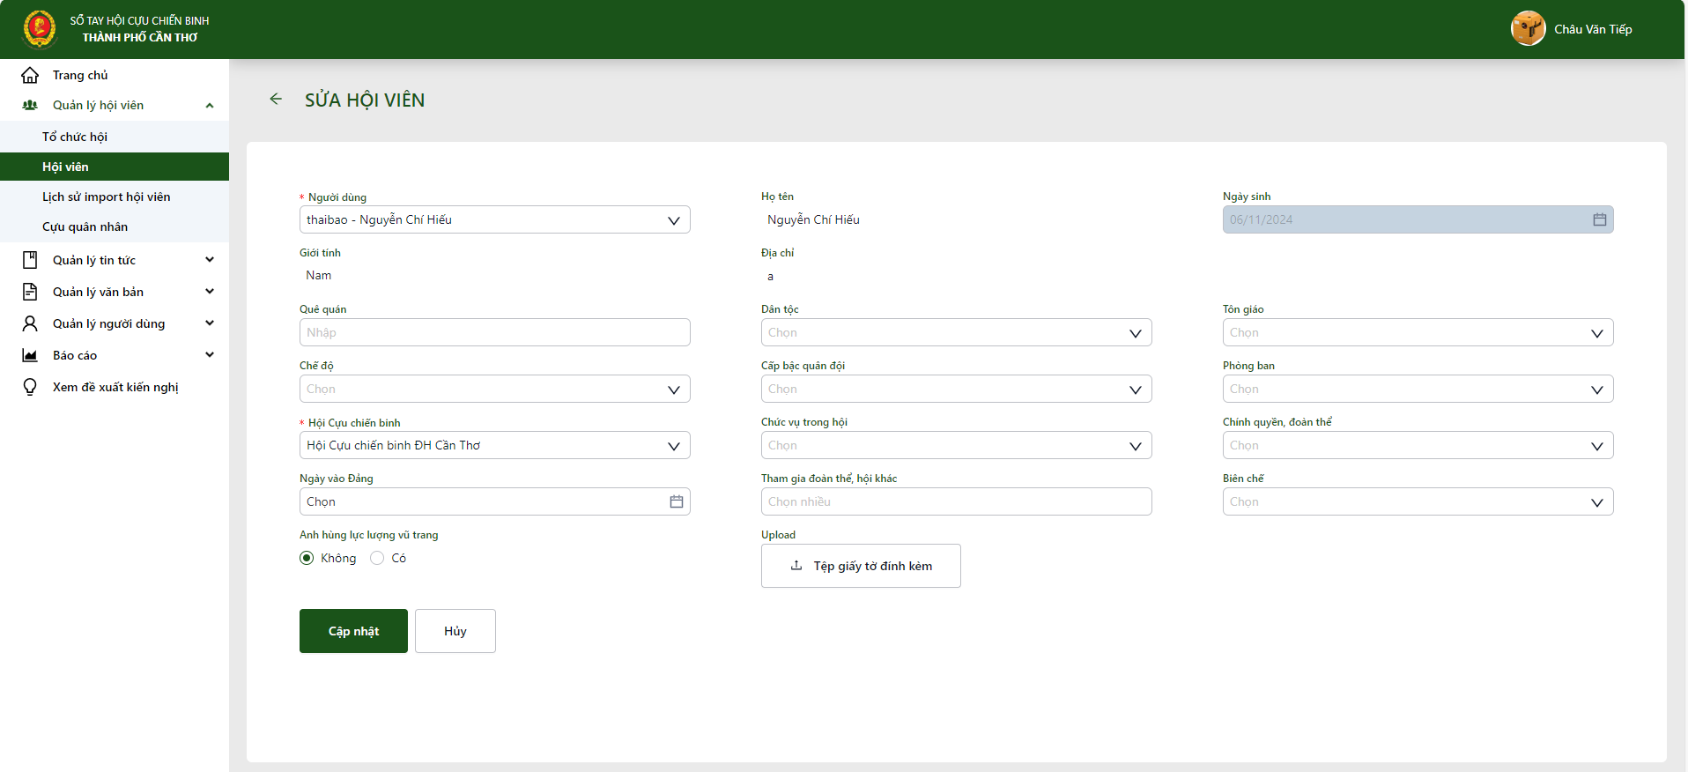Select the Không radio option
The image size is (1688, 772).
pyautogui.click(x=307, y=558)
